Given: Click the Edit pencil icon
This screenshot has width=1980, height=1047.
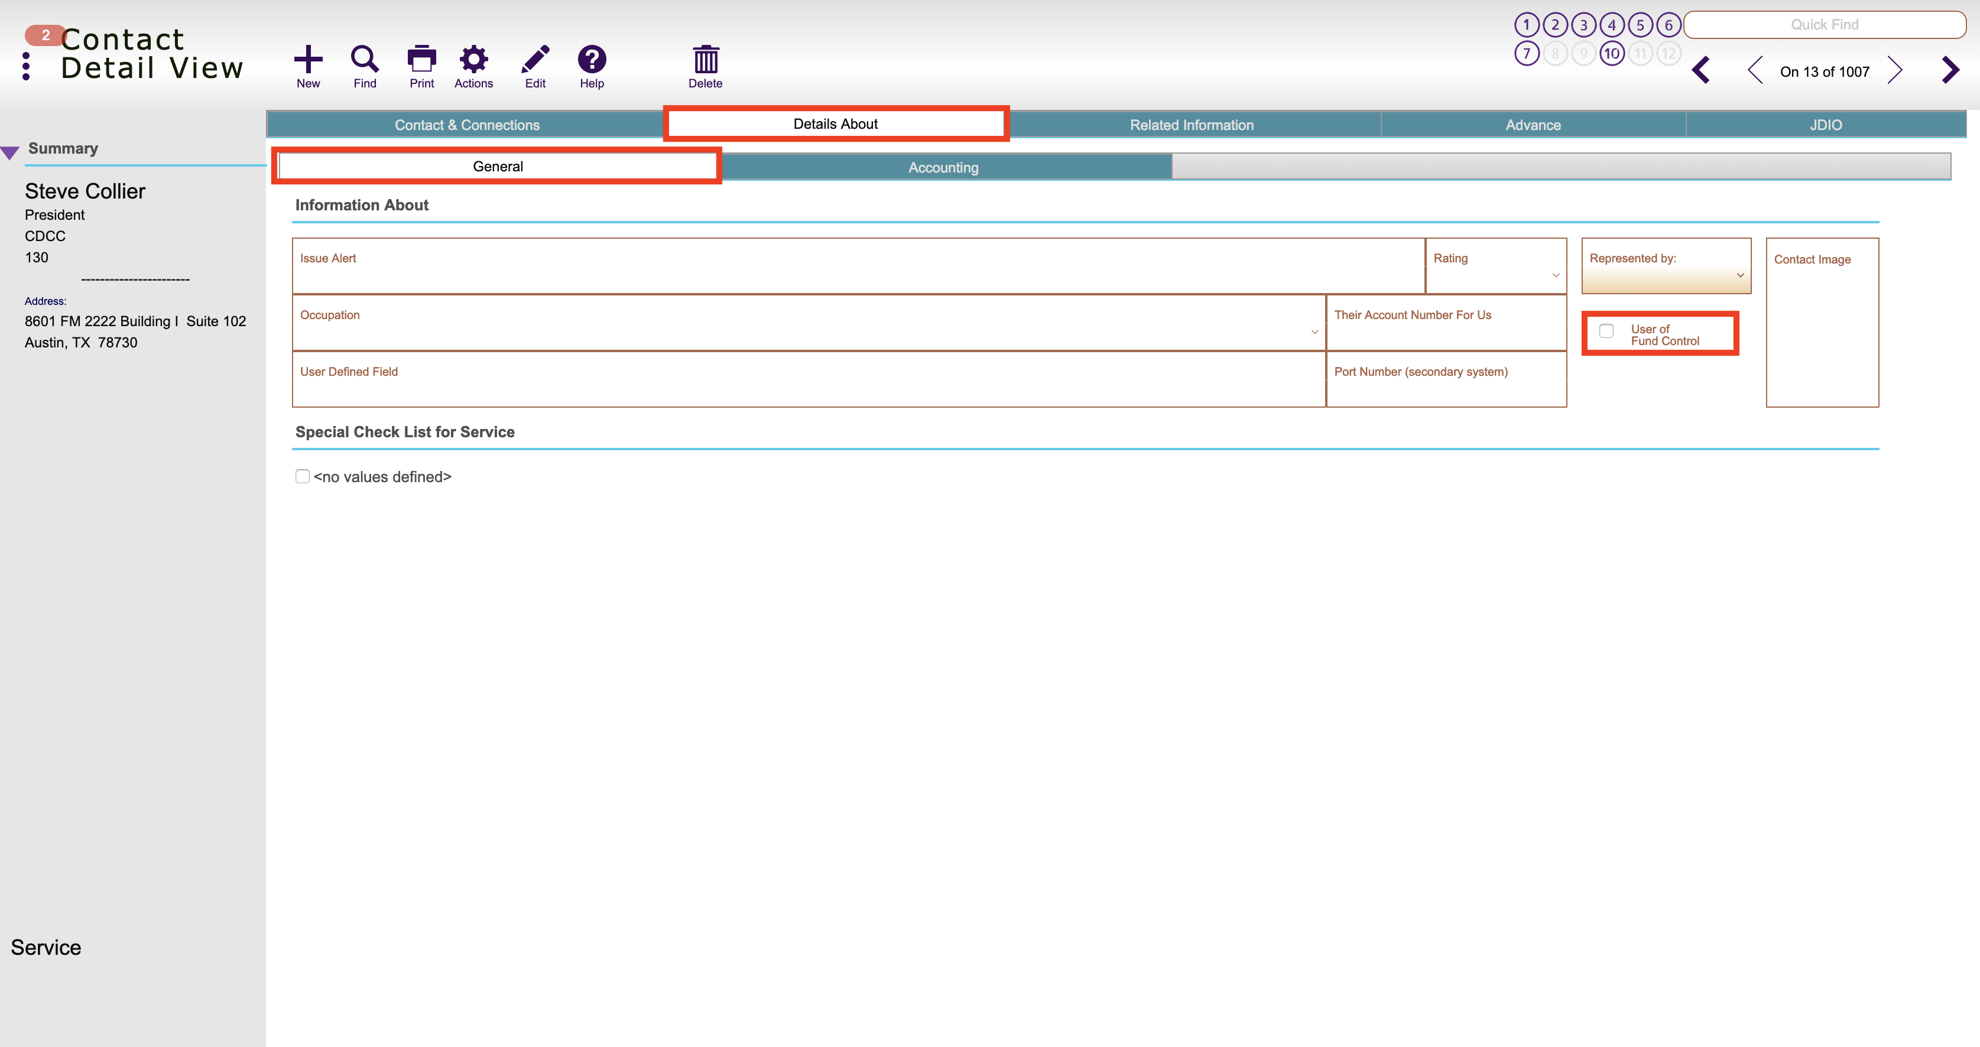Looking at the screenshot, I should (535, 59).
